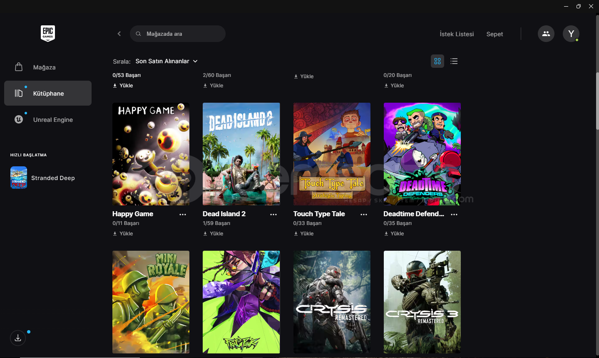599x358 pixels.
Task: Click Yükle under 0/53 Başarı
Action: (x=123, y=86)
